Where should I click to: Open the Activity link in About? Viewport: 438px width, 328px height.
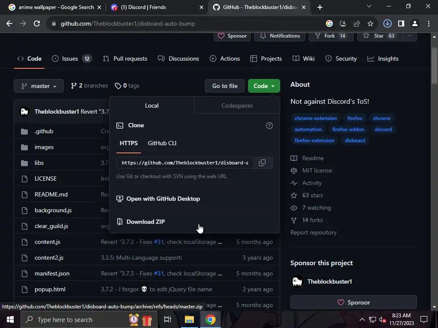306,183
